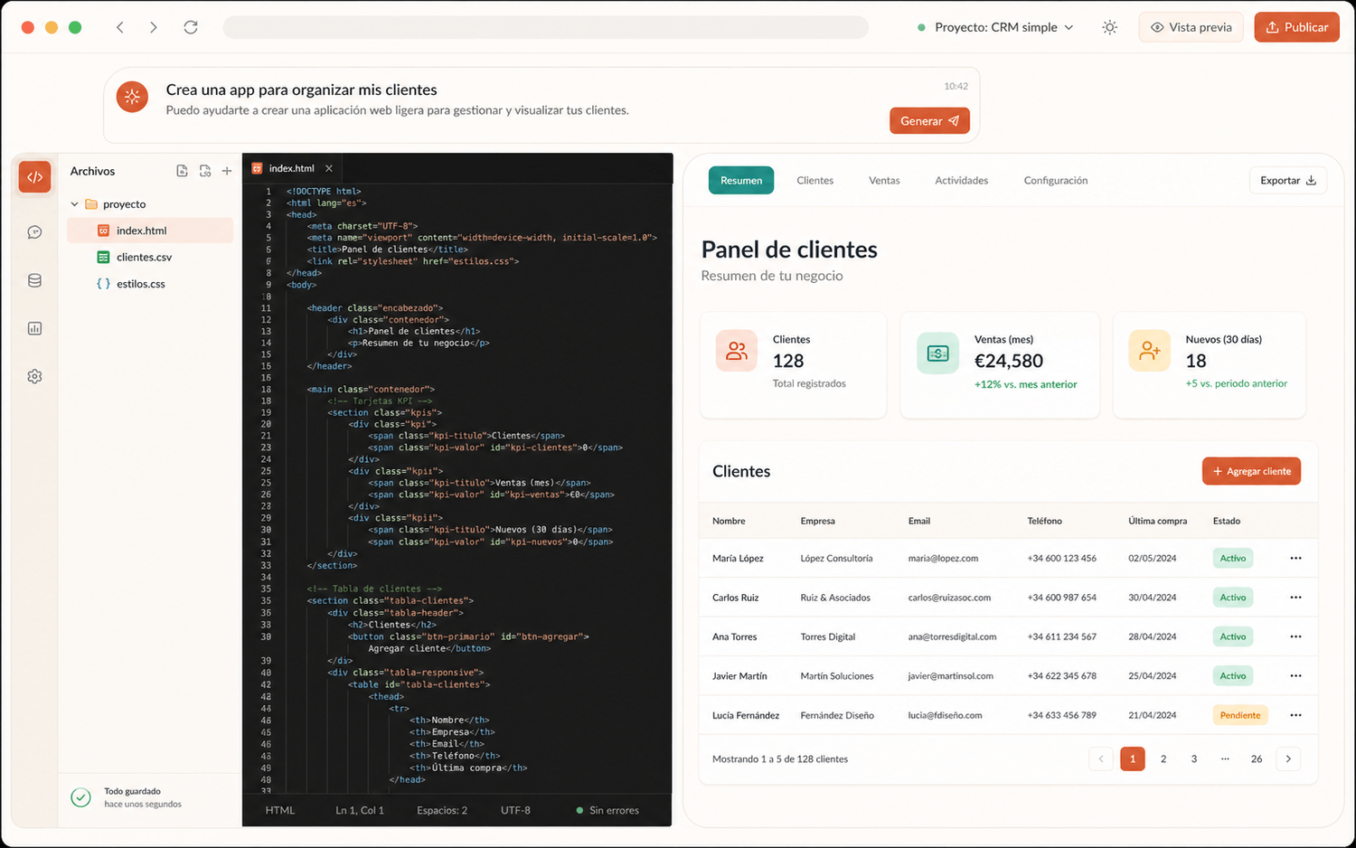Click the Pendiente status badge
1356x848 pixels.
[x=1240, y=715]
